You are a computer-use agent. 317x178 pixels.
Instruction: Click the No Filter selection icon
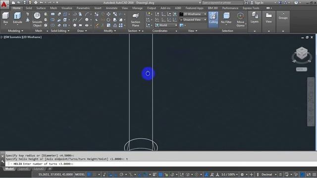[226, 18]
